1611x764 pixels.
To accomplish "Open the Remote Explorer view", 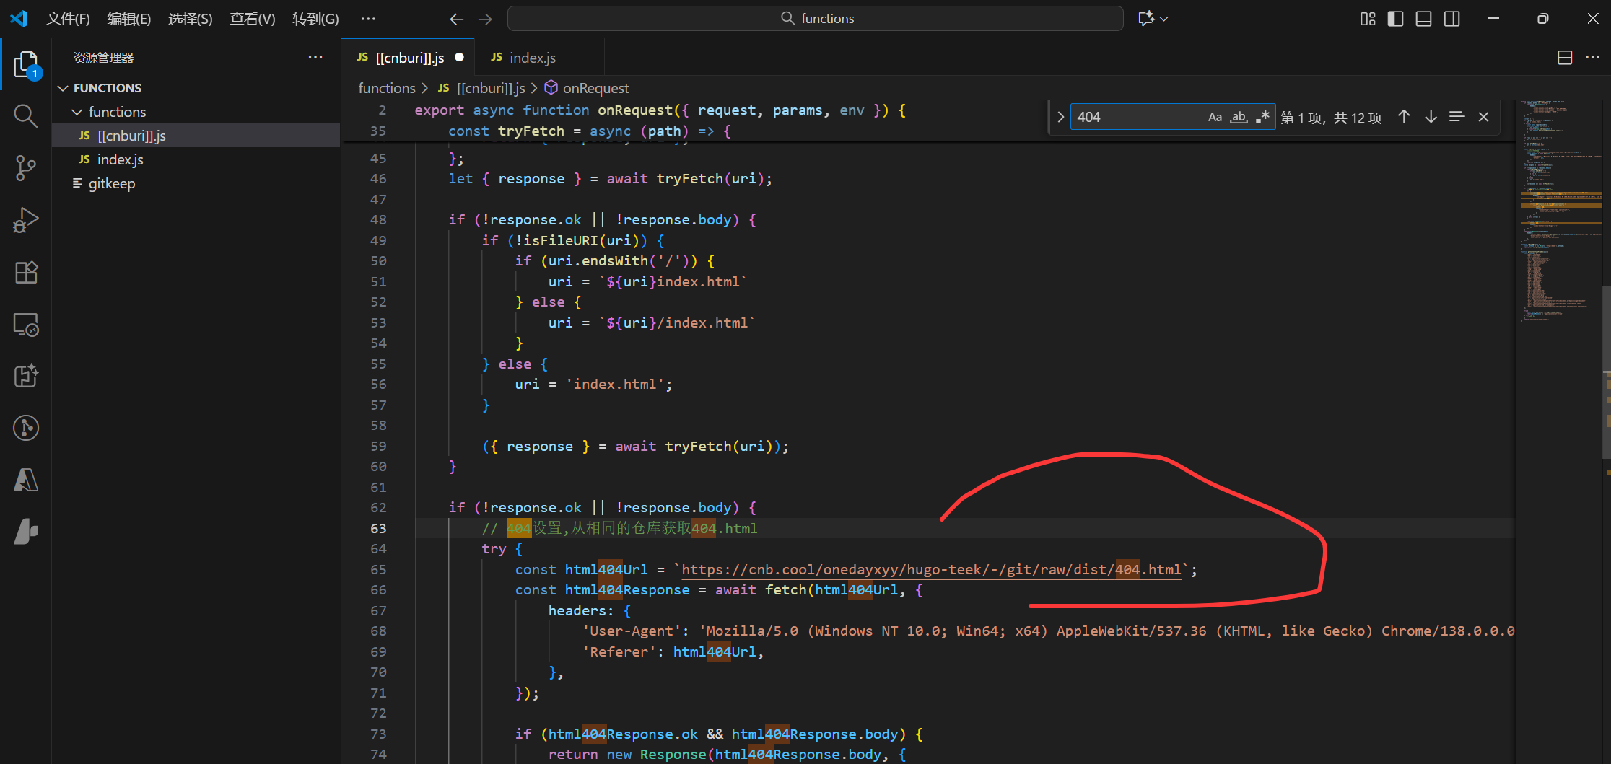I will click(26, 325).
